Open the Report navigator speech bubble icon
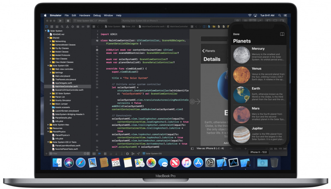 [88, 26]
